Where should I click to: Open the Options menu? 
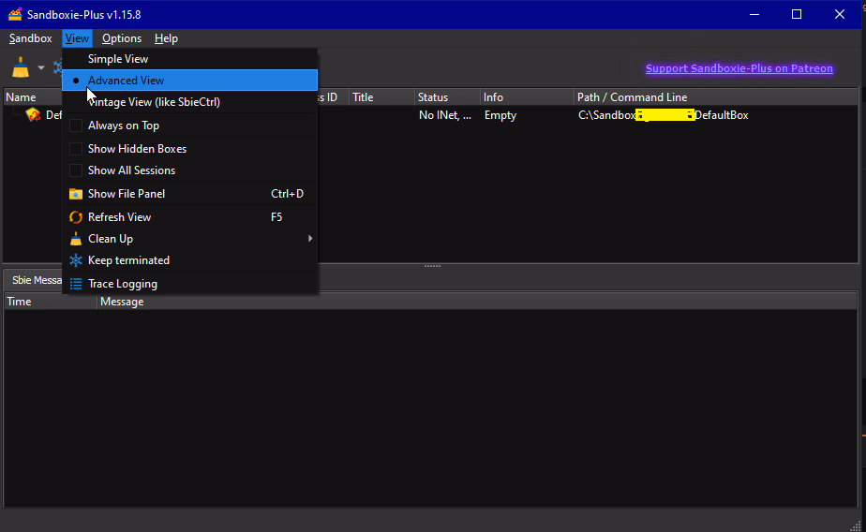click(122, 38)
